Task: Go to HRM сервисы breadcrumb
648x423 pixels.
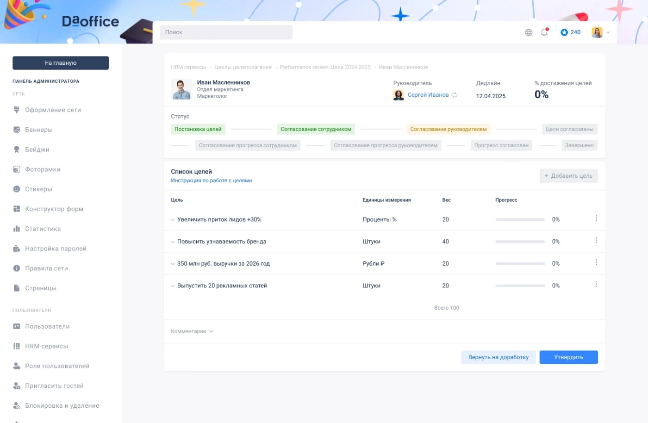Action: pos(188,67)
